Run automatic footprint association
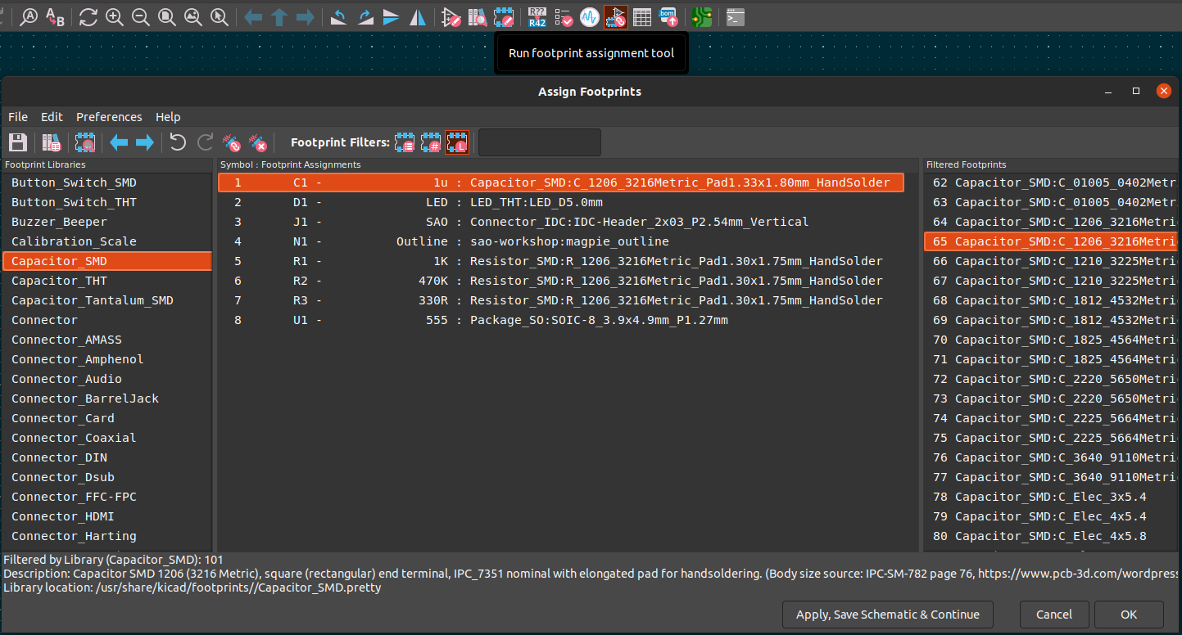The width and height of the screenshot is (1182, 635). (x=232, y=142)
